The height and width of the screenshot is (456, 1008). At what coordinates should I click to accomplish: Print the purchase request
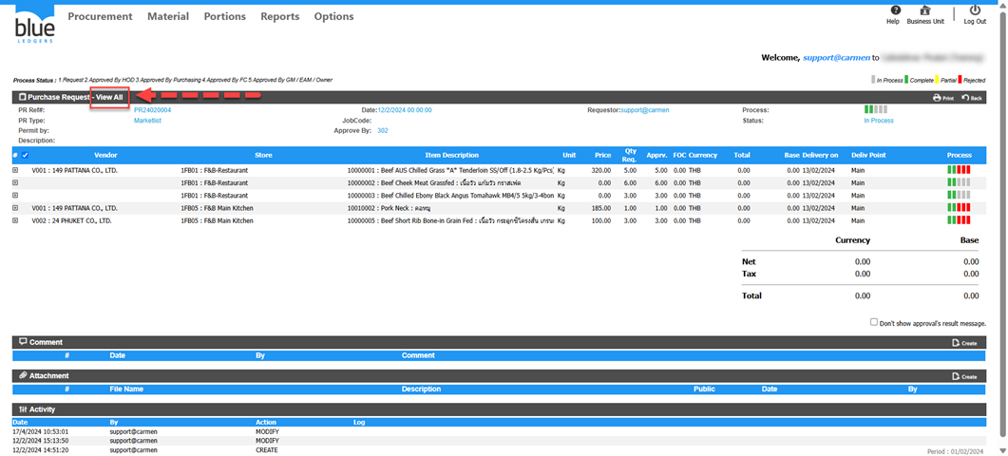[x=942, y=97]
